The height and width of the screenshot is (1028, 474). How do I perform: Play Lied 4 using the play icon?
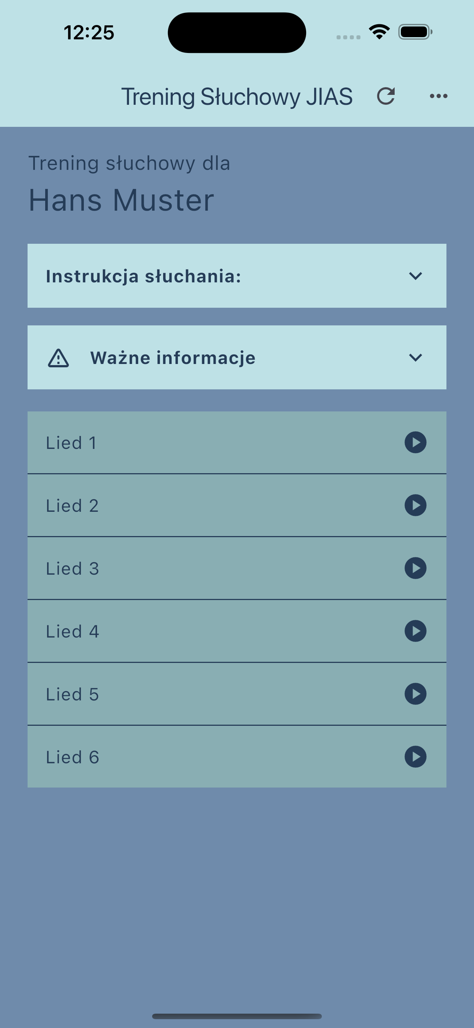pos(415,631)
